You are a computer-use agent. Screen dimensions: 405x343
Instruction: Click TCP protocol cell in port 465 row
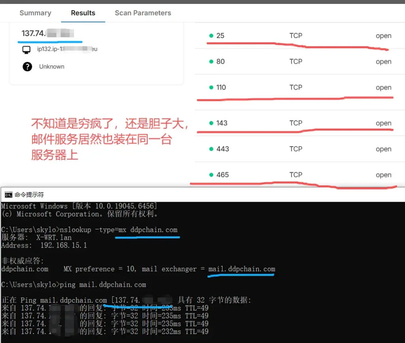(x=296, y=175)
